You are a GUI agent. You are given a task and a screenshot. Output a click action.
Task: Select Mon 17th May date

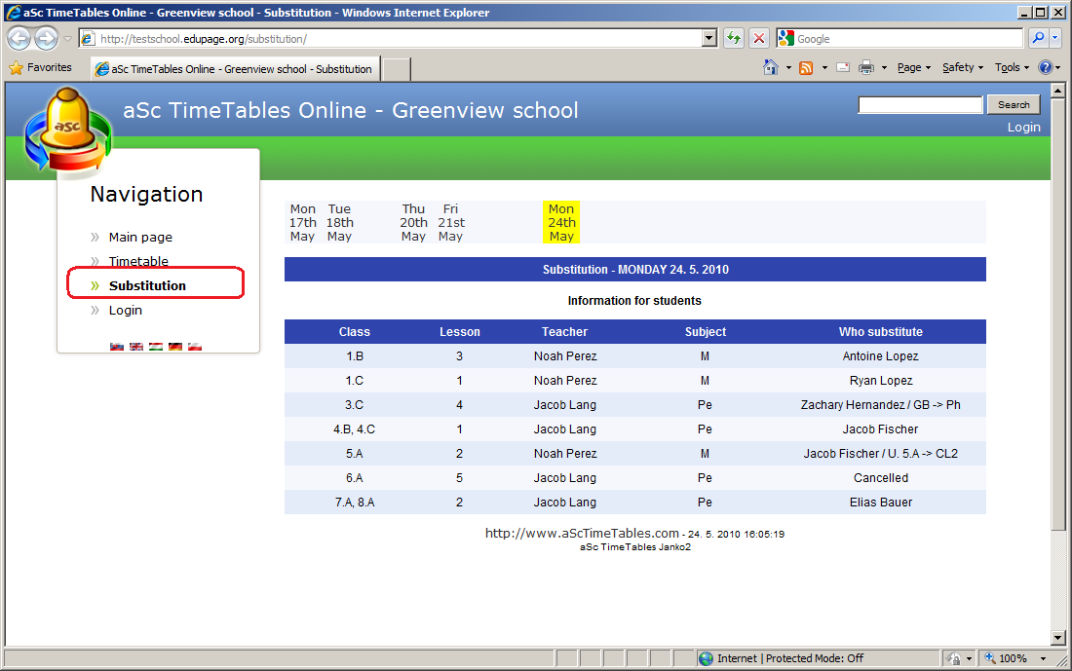(302, 223)
